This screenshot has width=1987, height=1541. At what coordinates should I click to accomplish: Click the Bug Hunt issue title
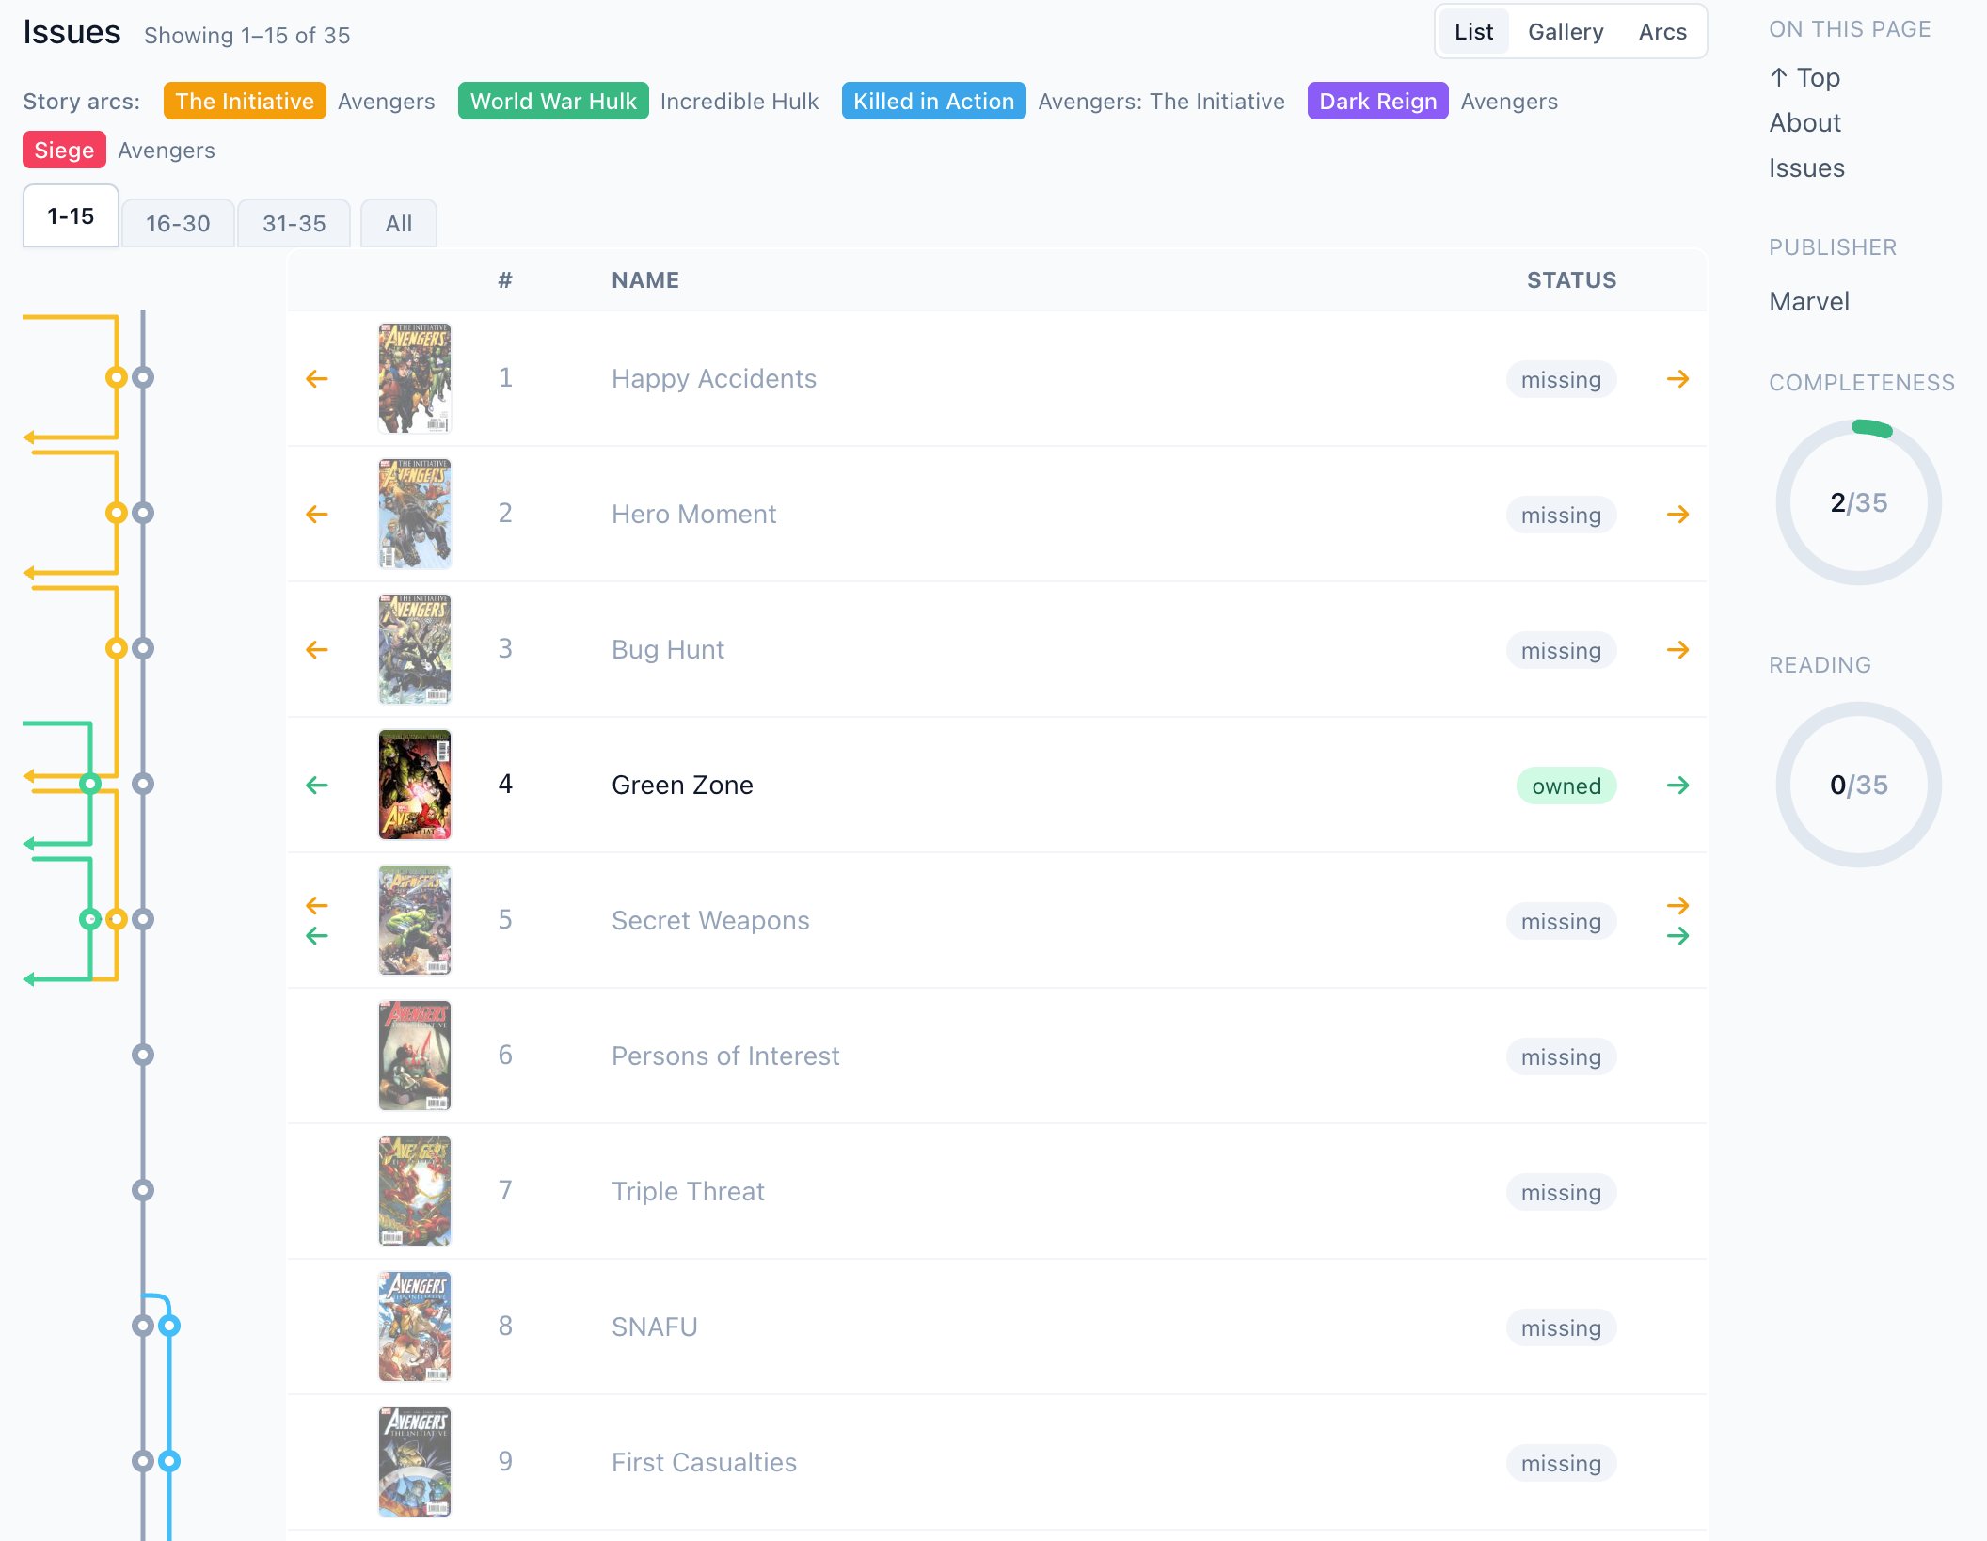click(668, 649)
